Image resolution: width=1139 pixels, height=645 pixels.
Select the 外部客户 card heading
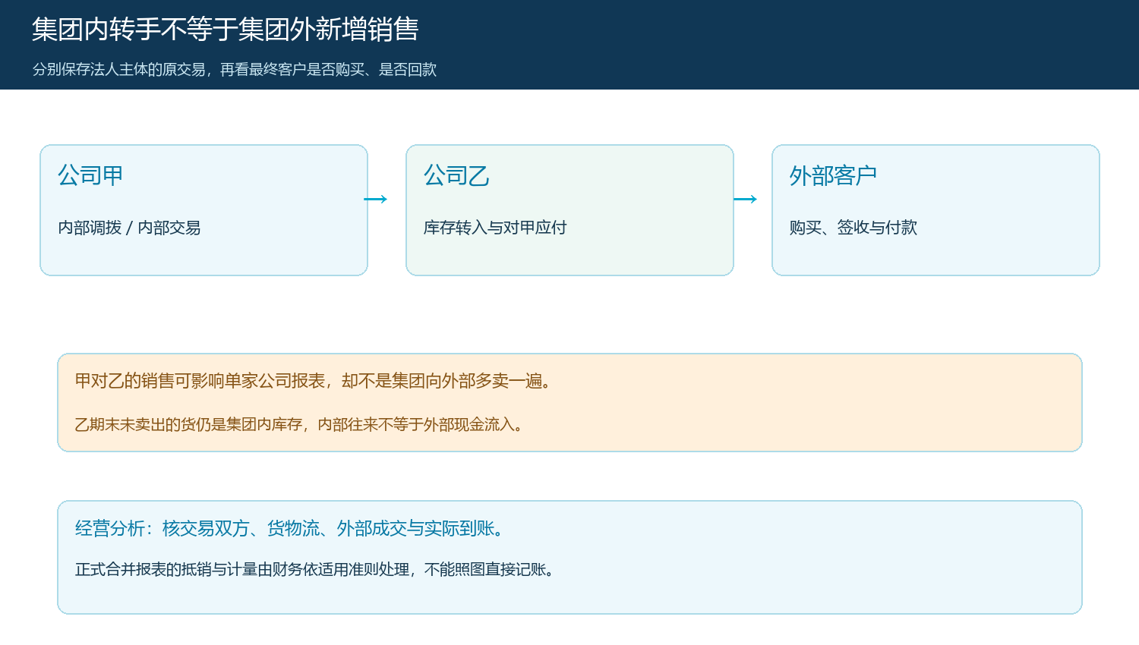coord(833,176)
